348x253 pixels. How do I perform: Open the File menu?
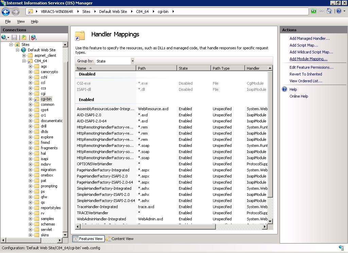coord(8,21)
